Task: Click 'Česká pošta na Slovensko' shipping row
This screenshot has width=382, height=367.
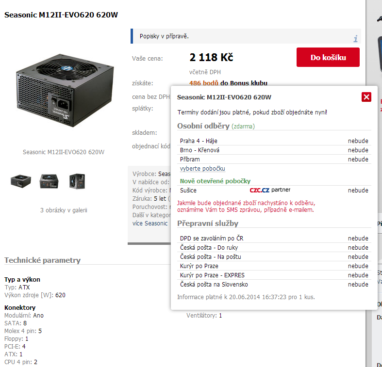Action: point(274,285)
